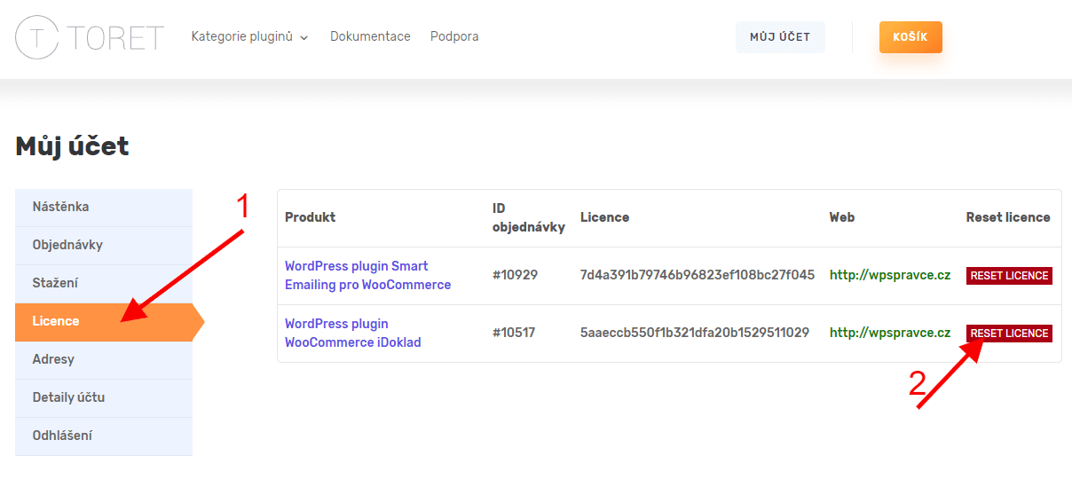Screen dimensions: 1072x479
Task: Open the Smart Emailing pro WooCommerce plugin link
Action: coord(367,275)
